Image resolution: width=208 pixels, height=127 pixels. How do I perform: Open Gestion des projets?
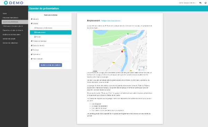[9, 39]
